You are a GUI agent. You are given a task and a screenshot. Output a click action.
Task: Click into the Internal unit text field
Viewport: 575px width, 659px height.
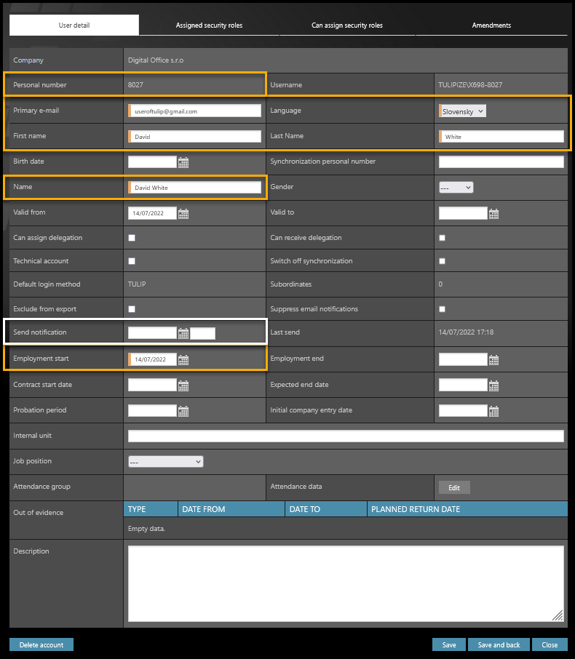(346, 436)
